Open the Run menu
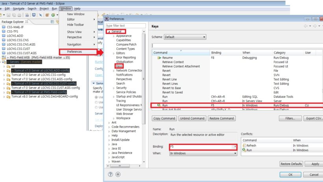Viewport: 323px width, 182px height. (x=54, y=9)
